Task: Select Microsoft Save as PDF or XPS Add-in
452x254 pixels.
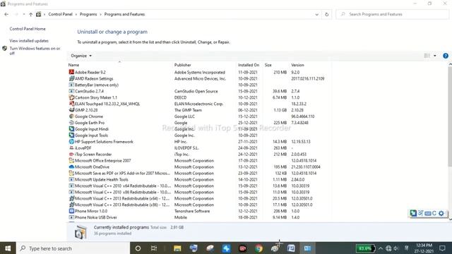Action: coord(199,173)
